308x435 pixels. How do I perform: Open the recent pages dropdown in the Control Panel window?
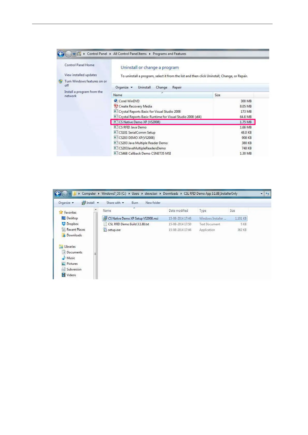tap(74, 54)
